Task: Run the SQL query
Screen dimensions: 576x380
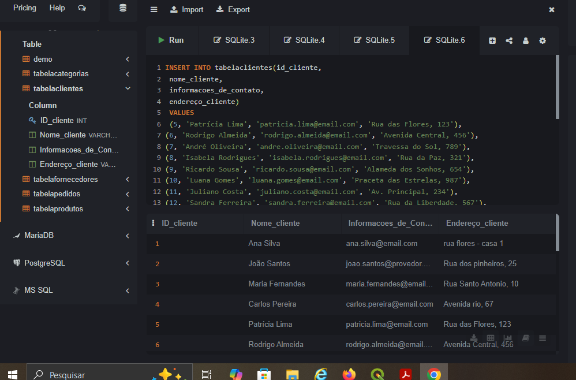Action: (x=171, y=40)
